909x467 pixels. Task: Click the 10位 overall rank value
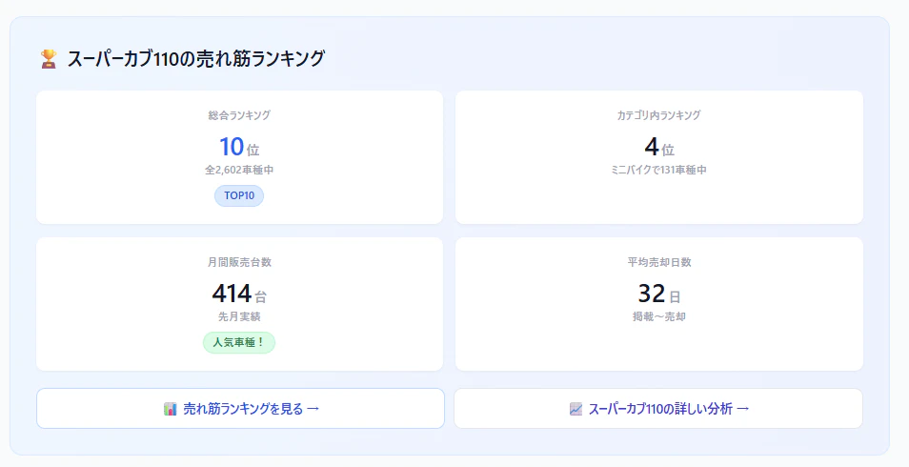point(239,147)
